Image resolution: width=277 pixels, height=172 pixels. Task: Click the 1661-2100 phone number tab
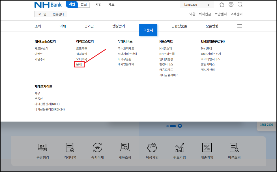click(x=267, y=125)
